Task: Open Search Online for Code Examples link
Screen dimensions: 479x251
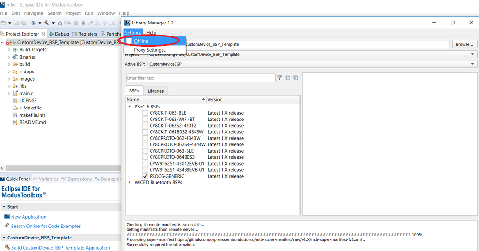Action: click(x=46, y=226)
